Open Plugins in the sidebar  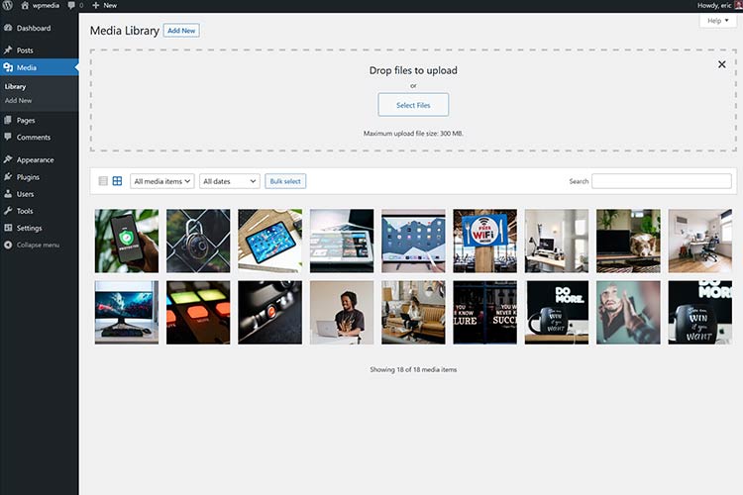point(28,177)
